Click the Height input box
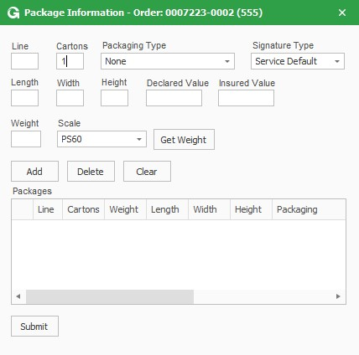 (x=114, y=98)
